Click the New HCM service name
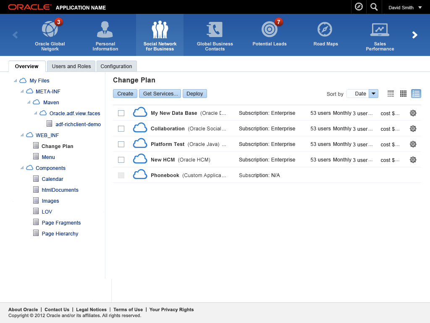The height and width of the screenshot is (323, 430). tap(163, 159)
